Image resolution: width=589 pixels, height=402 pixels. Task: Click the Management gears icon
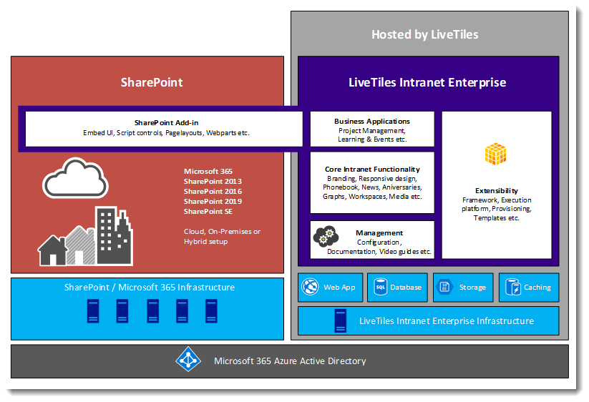point(326,236)
